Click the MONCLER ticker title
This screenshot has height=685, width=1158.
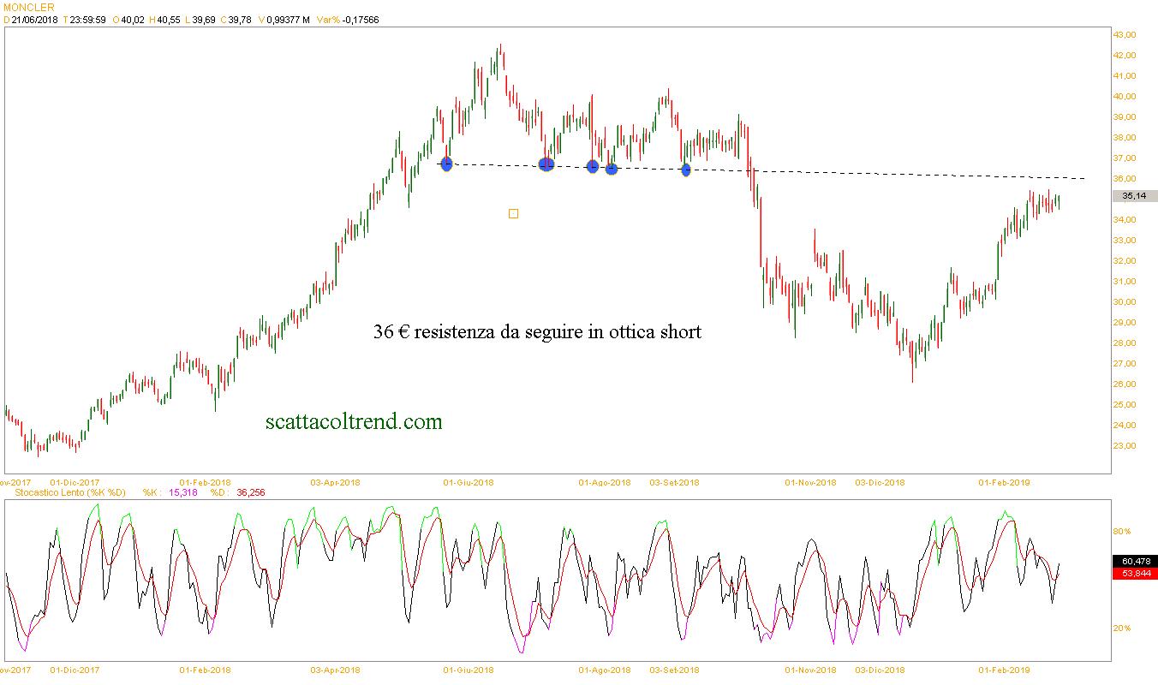(28, 8)
